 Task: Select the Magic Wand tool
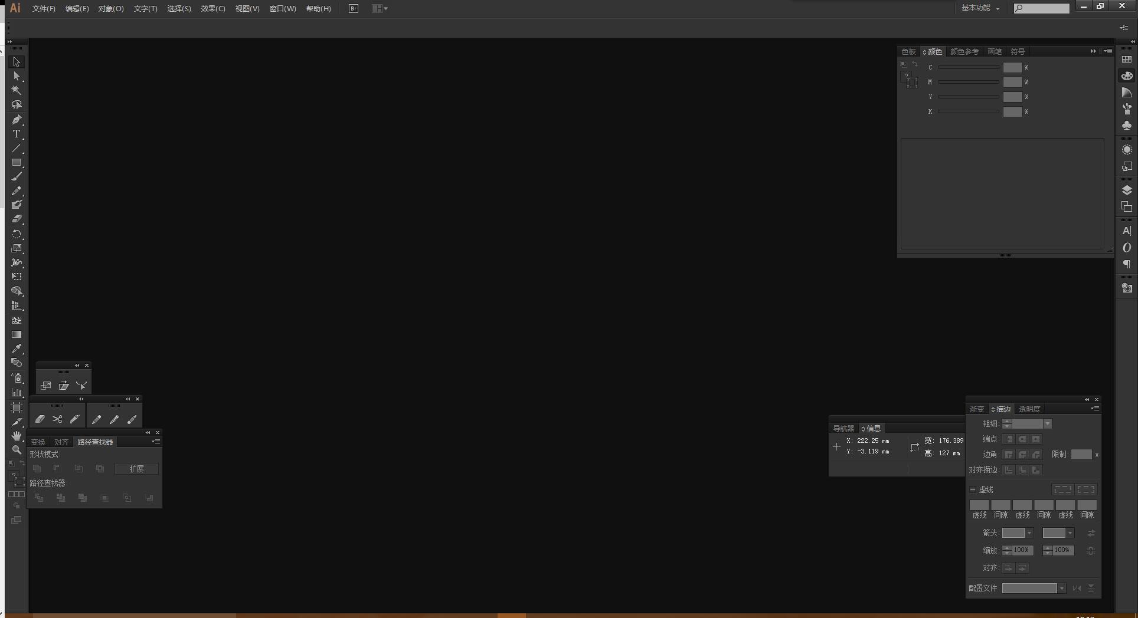pos(17,90)
